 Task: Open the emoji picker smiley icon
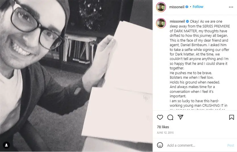click(160, 145)
